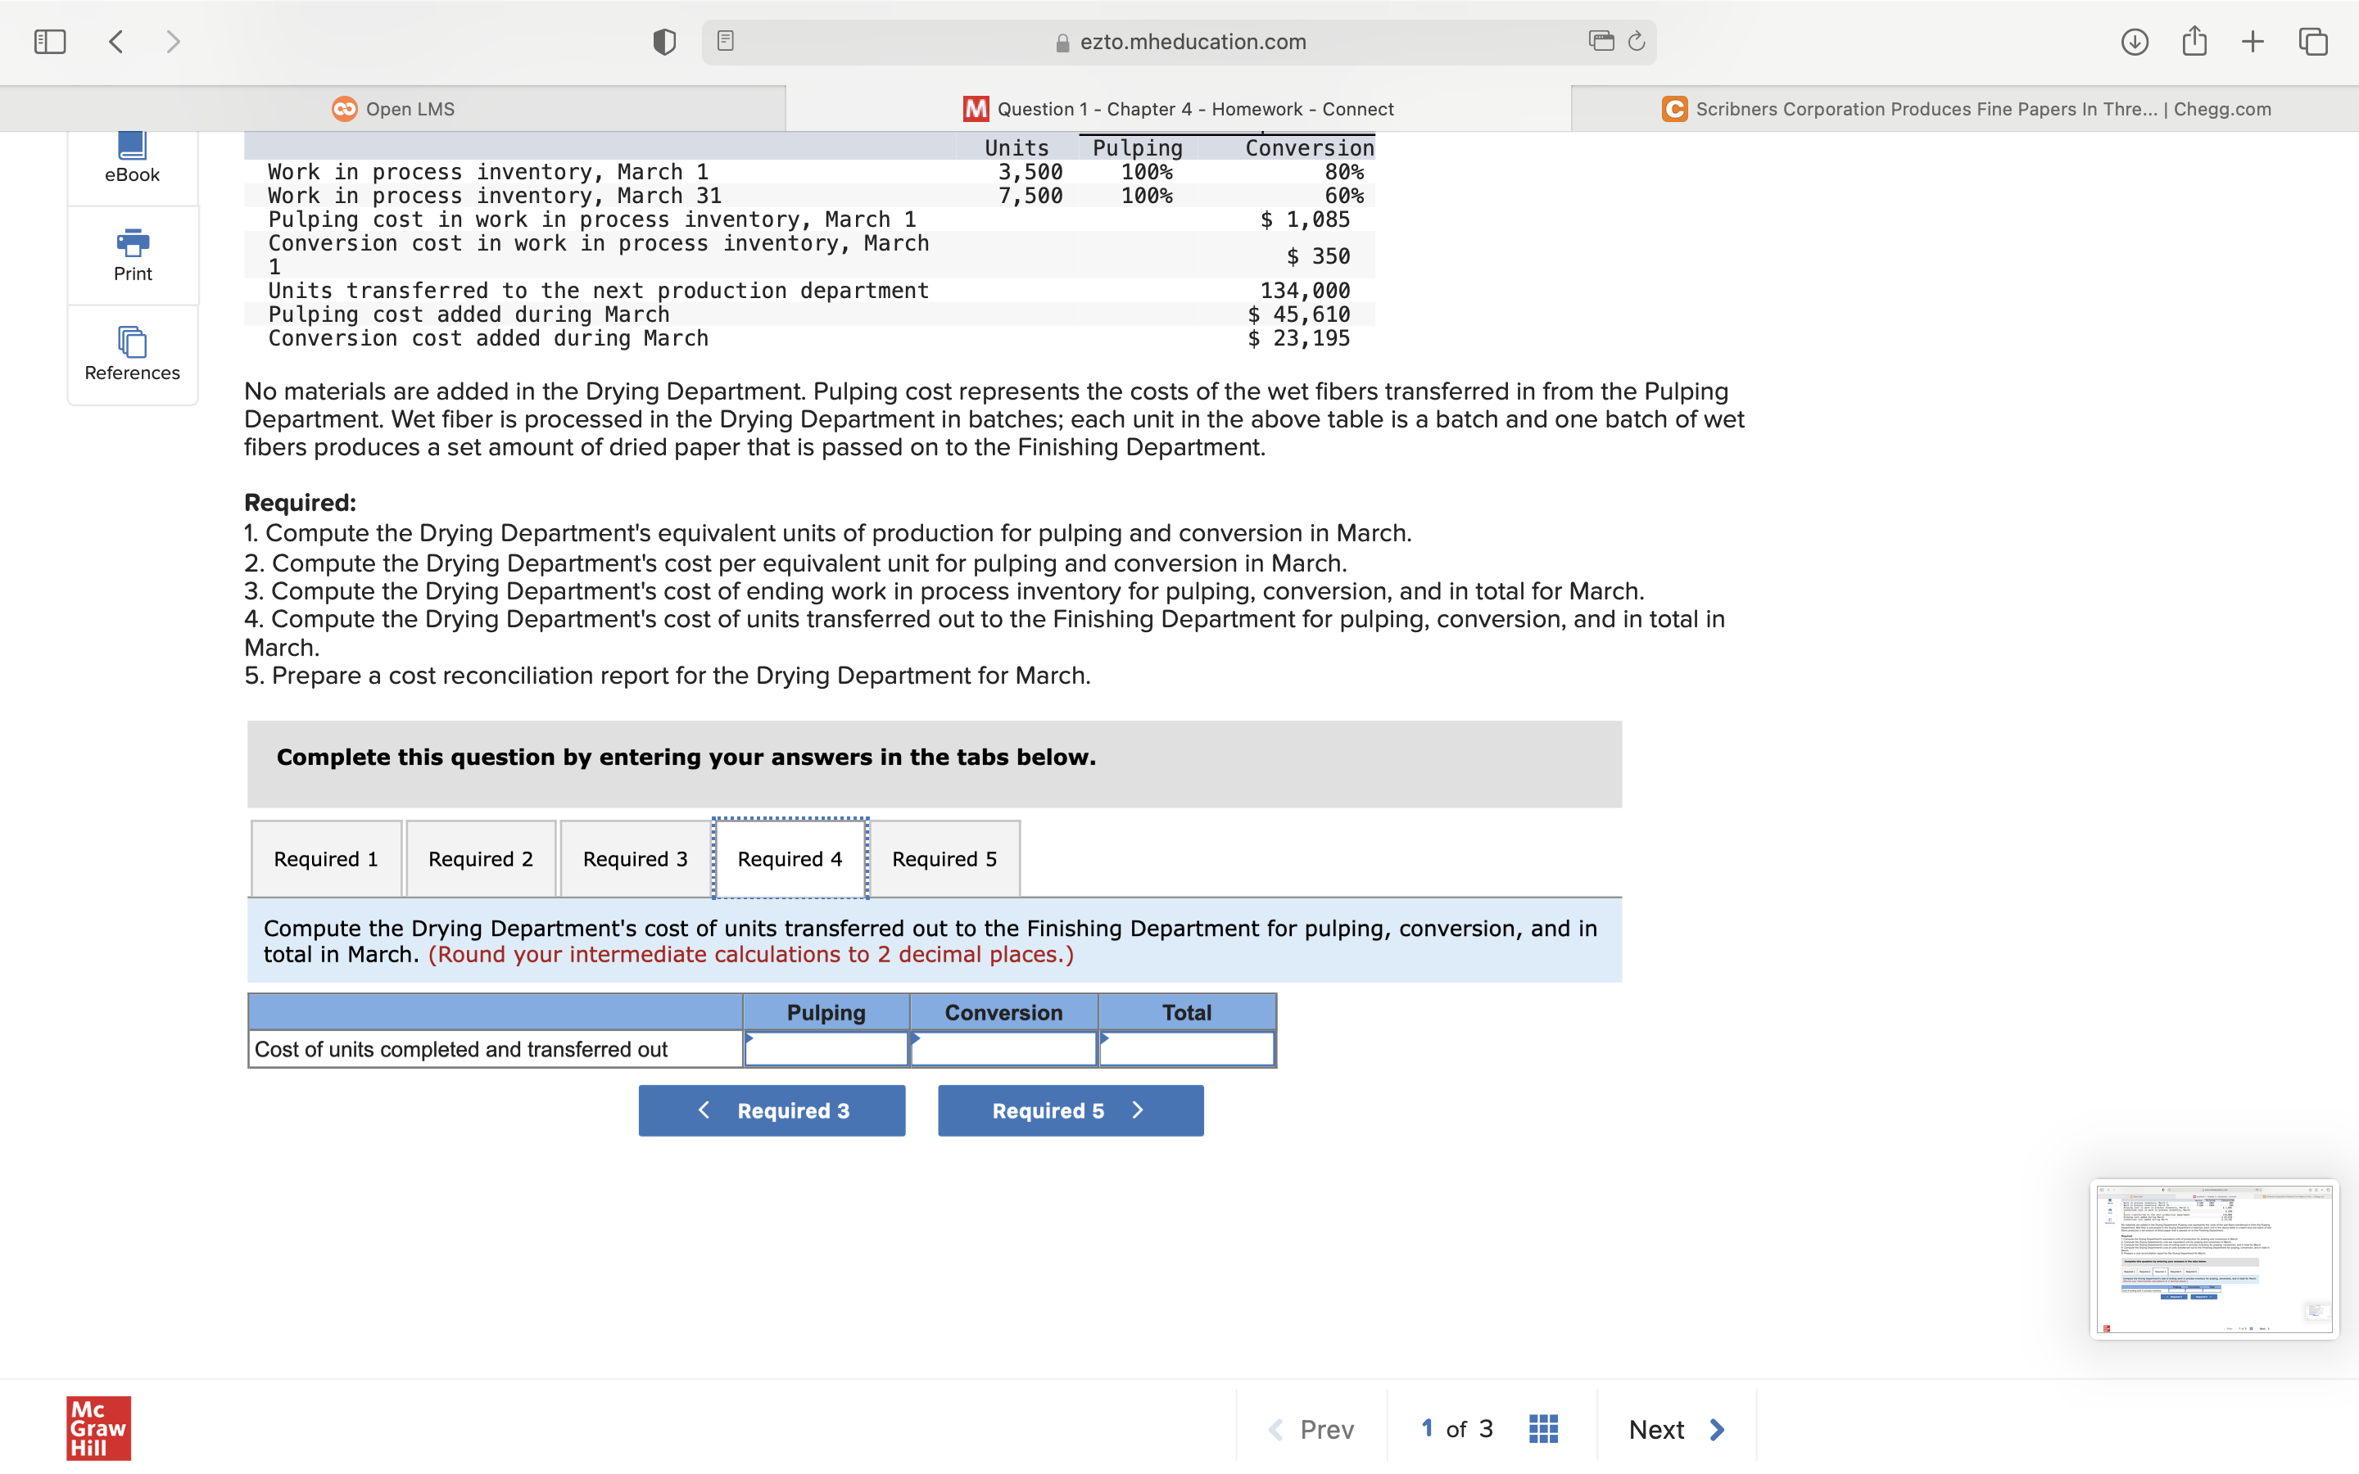Screen dimensions: 2359x1474
Task: Toggle the Safari sidebar icon
Action: click(50, 41)
